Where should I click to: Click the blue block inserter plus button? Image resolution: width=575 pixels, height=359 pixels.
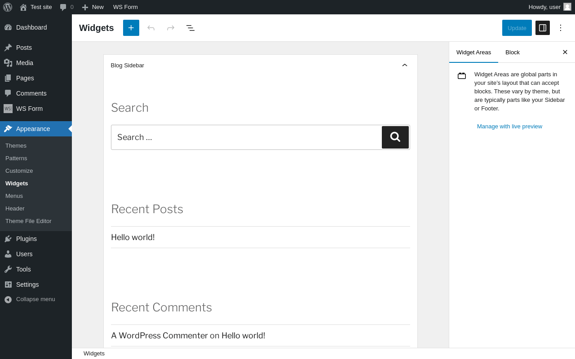click(x=131, y=28)
